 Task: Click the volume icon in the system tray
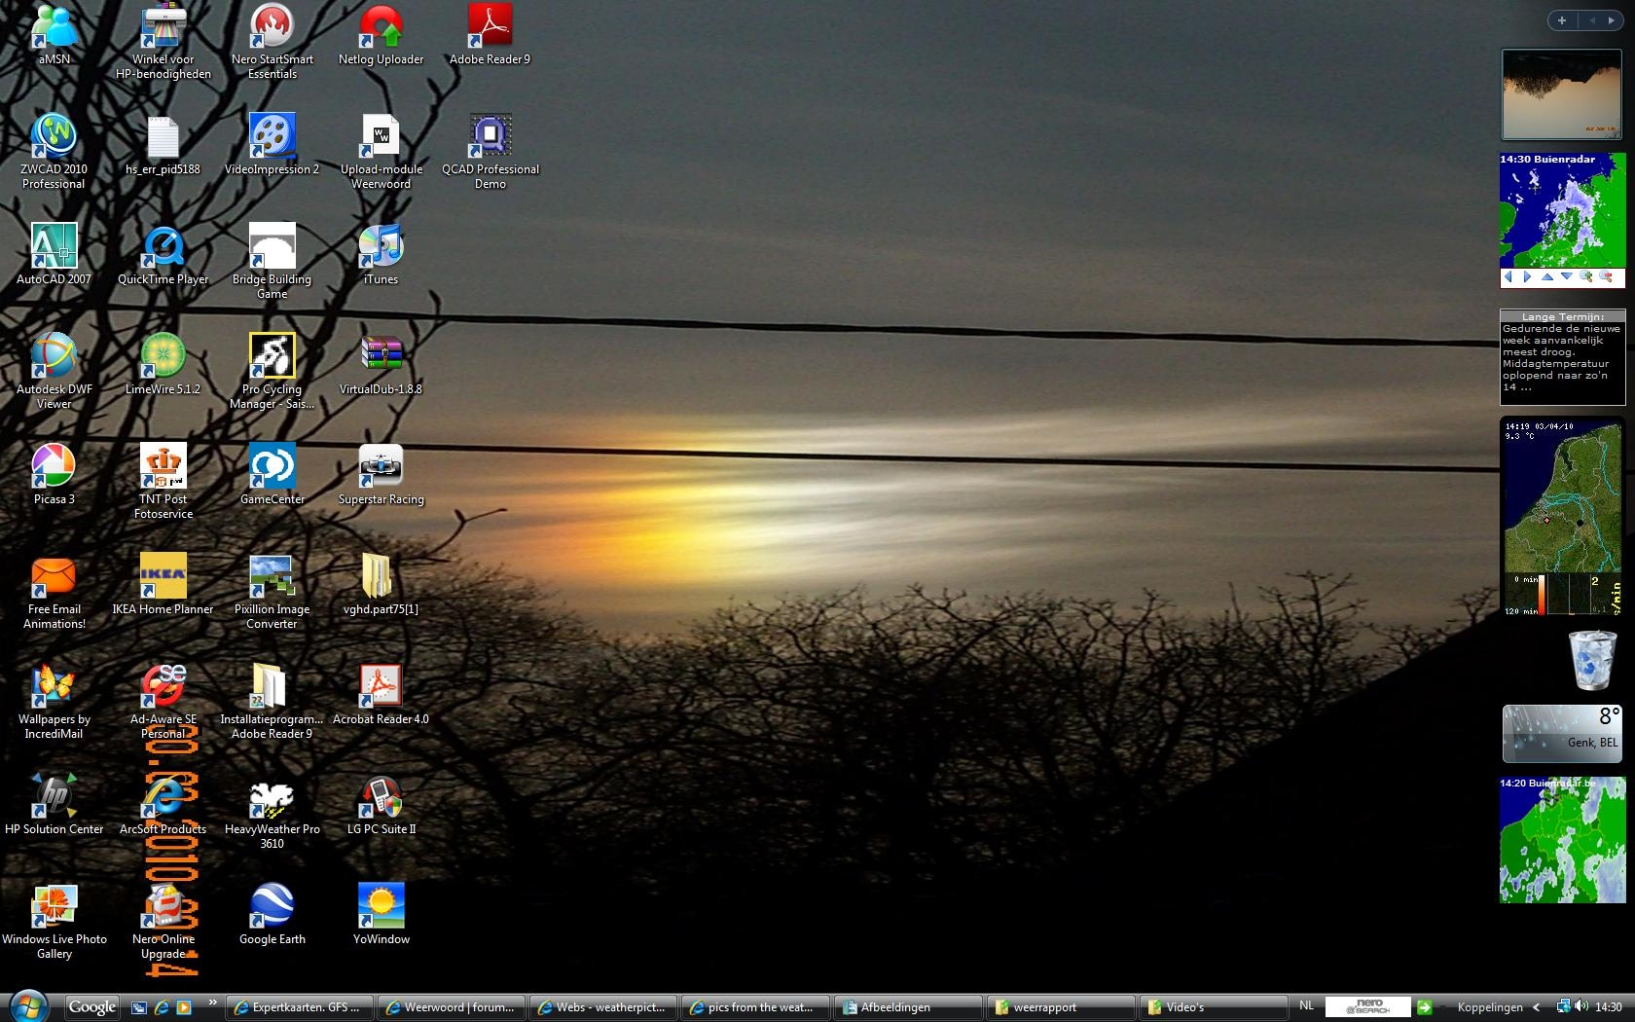(1580, 1006)
